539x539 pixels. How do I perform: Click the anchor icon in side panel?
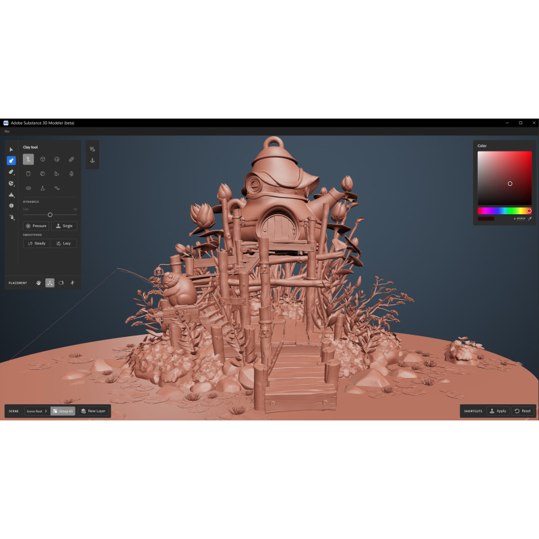click(x=92, y=160)
